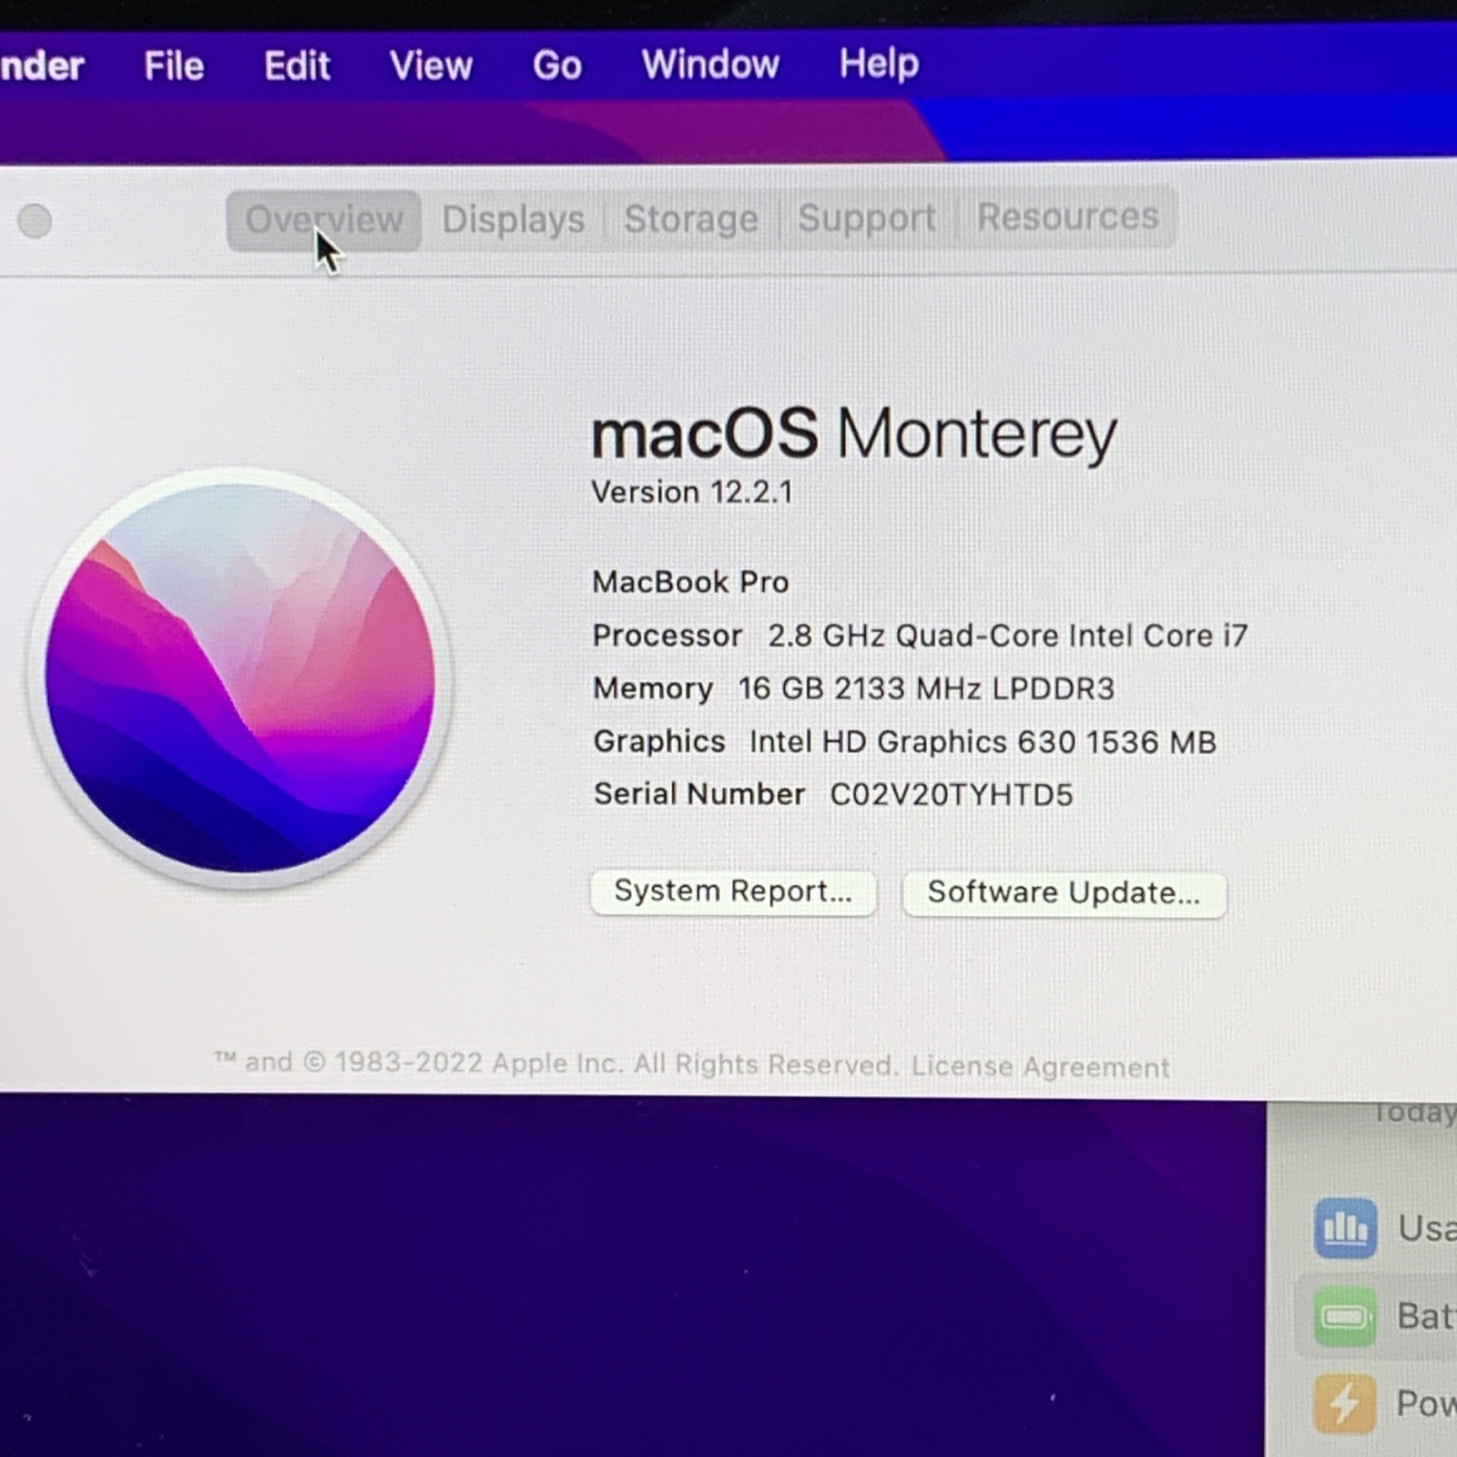Click the macOS Monterey logo image

pos(240,678)
